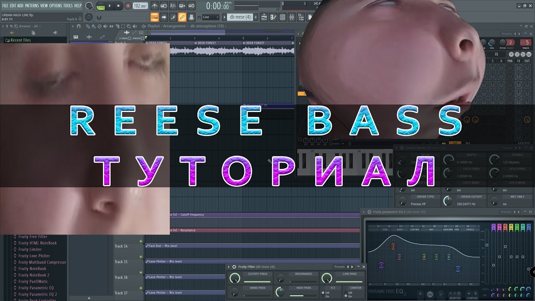
Task: Open the EDIT menu
Action: (13, 5)
